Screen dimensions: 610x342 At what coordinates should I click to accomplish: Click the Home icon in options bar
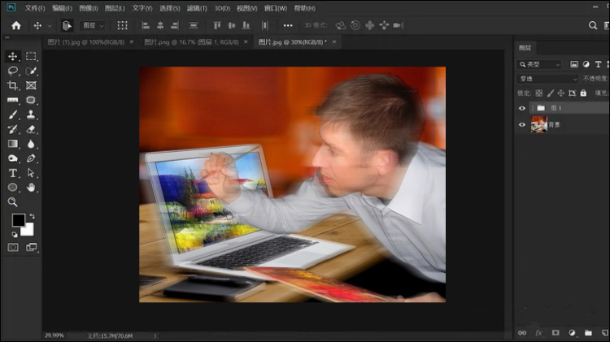tap(16, 26)
